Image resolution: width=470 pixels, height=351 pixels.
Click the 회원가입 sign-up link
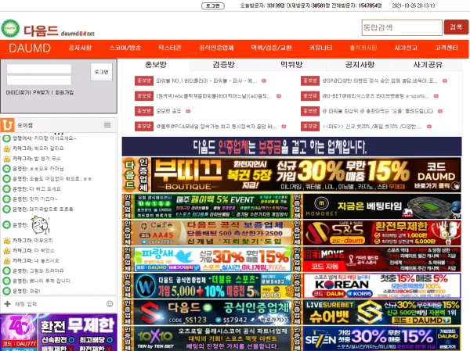point(64,92)
